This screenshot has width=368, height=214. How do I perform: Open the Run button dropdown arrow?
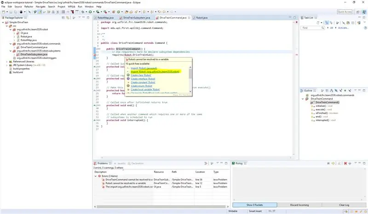tap(94, 12)
